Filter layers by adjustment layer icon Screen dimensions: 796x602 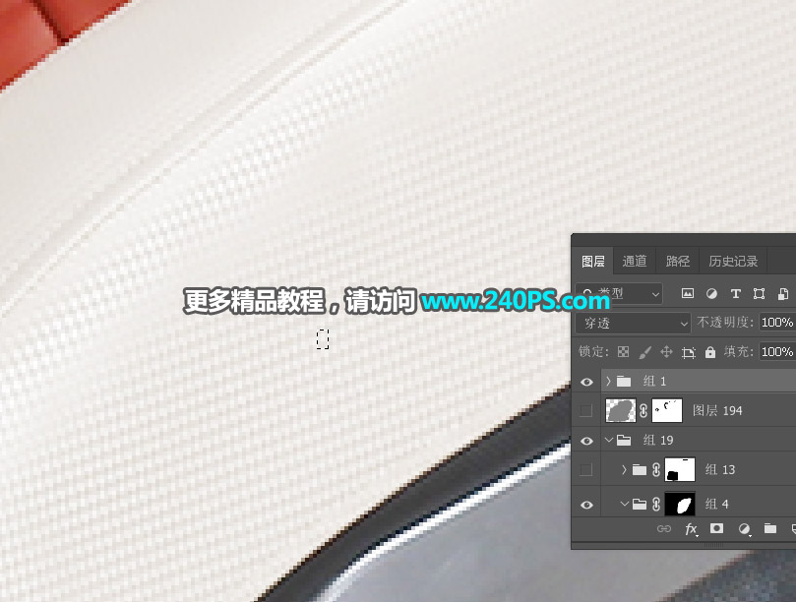(711, 293)
